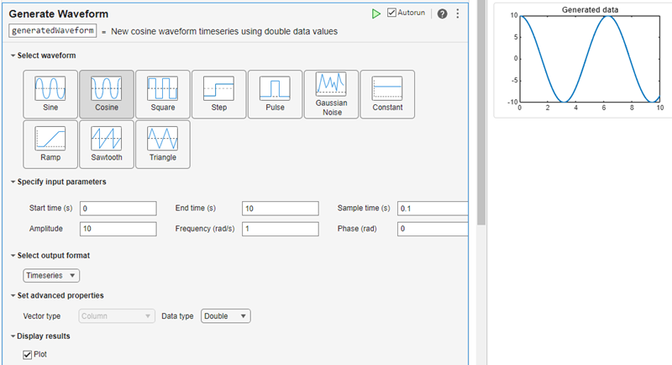Select the Sine waveform icon
Image resolution: width=672 pixels, height=365 pixels.
tap(50, 93)
